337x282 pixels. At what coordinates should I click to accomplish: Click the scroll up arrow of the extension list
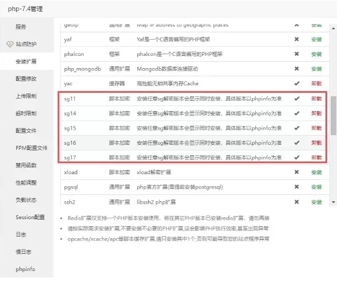pyautogui.click(x=334, y=28)
